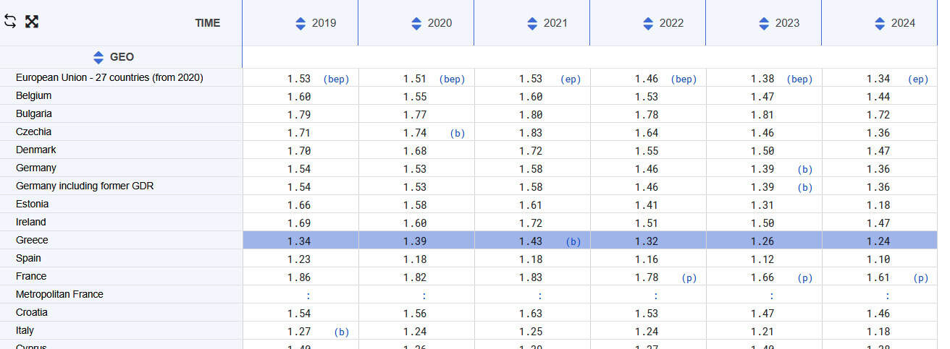
Task: Click Italy's 2023 value 1.21
Action: click(x=762, y=332)
